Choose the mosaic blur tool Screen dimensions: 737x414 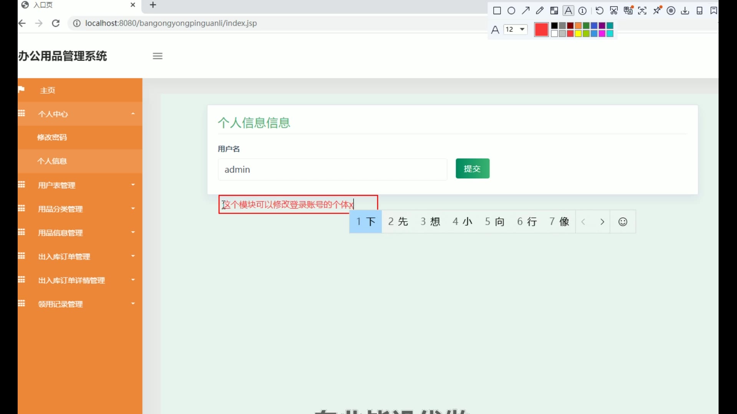pyautogui.click(x=554, y=11)
